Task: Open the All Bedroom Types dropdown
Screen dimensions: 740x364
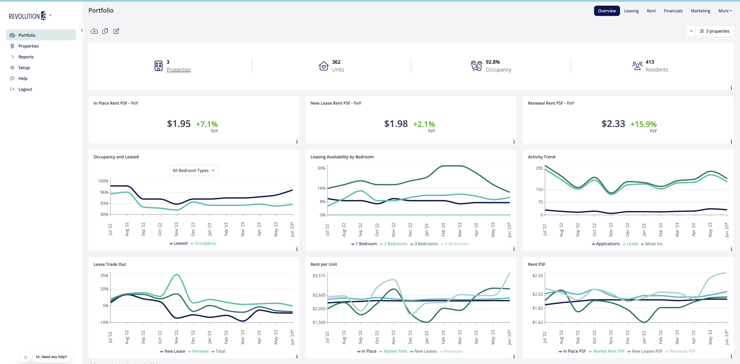Action: point(194,170)
